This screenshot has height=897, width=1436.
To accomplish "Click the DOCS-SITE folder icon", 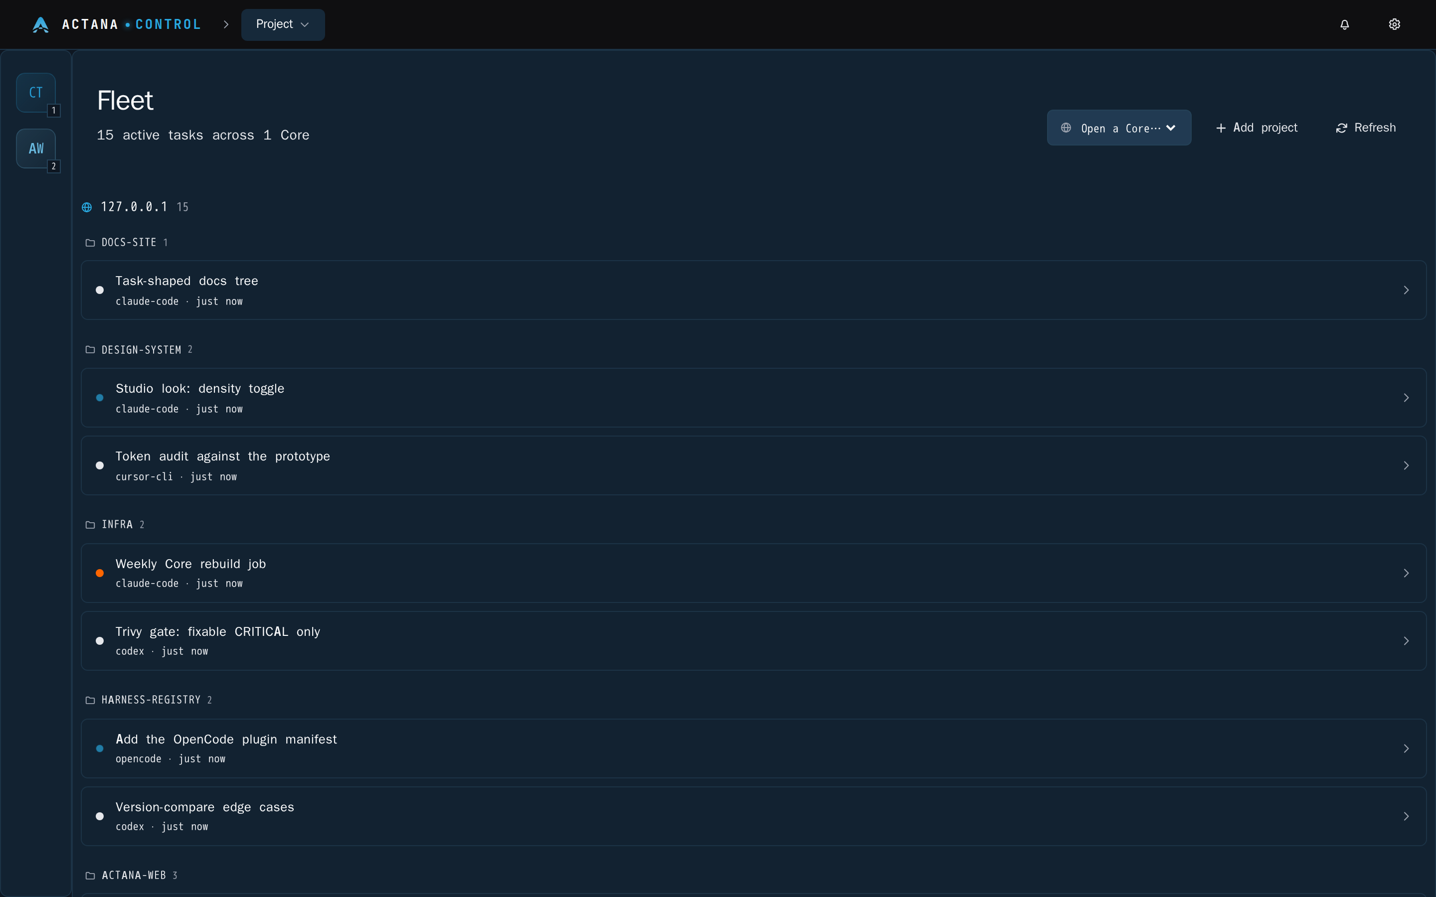I will (x=90, y=243).
